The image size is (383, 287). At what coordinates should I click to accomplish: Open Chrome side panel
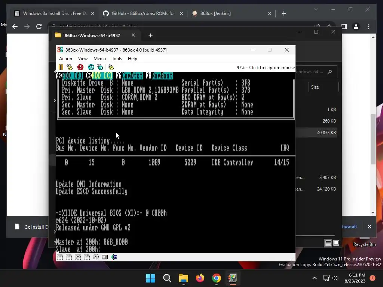pyautogui.click(x=344, y=27)
